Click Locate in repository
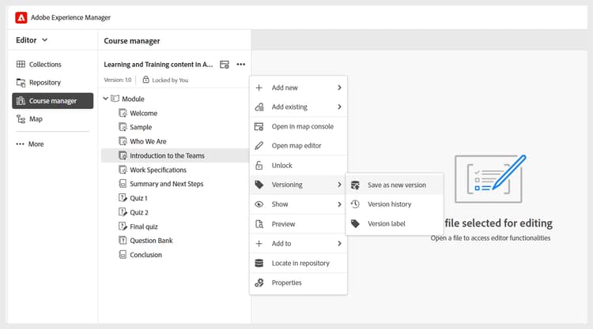593x329 pixels. pos(300,263)
